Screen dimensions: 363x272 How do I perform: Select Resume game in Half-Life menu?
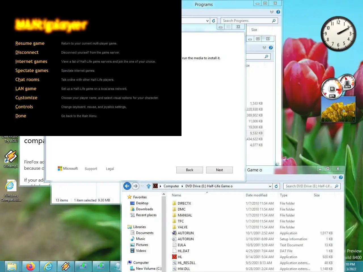[x=30, y=43]
